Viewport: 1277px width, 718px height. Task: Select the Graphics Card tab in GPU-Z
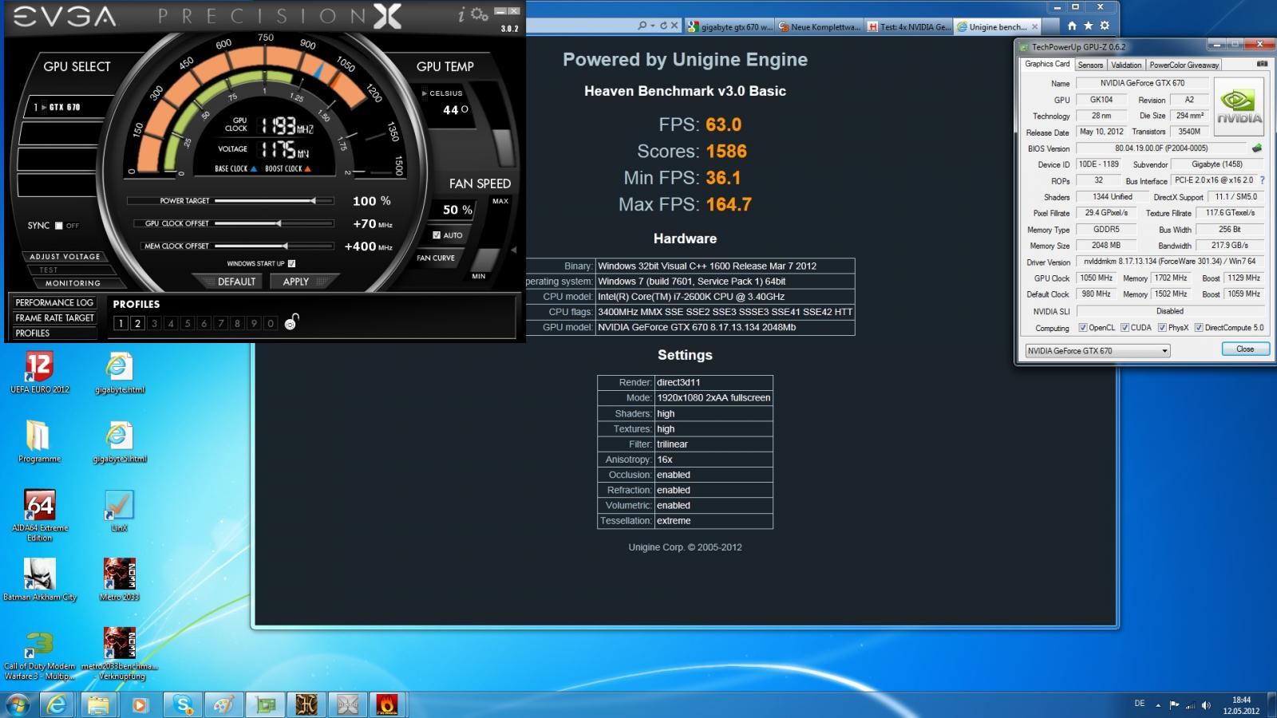tap(1046, 64)
